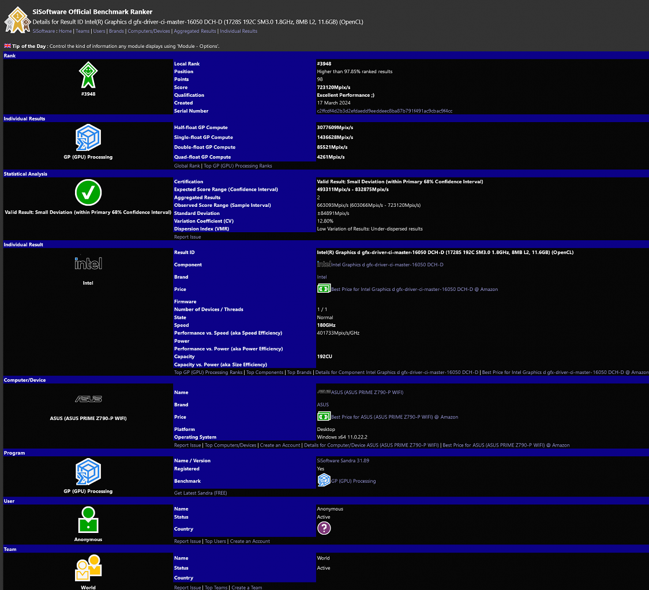649x590 pixels.
Task: Click the money icon for ASUS PRIME price
Action: 324,417
